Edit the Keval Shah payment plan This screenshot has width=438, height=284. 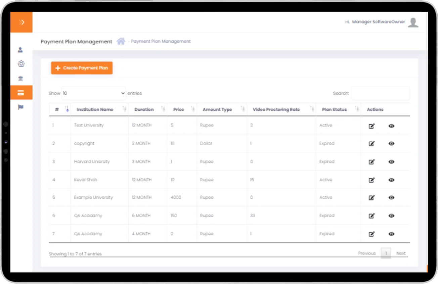tap(371, 180)
